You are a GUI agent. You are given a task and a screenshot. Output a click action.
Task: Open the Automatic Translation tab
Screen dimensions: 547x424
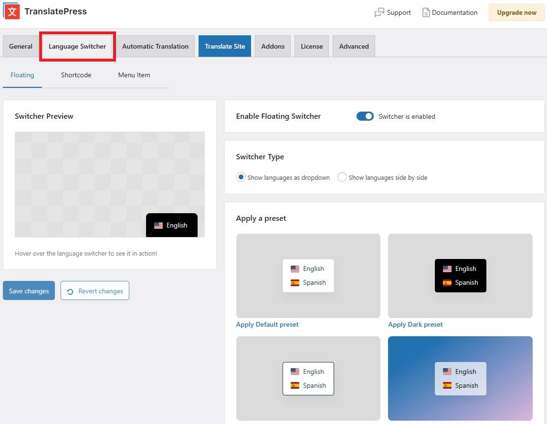[x=155, y=46]
